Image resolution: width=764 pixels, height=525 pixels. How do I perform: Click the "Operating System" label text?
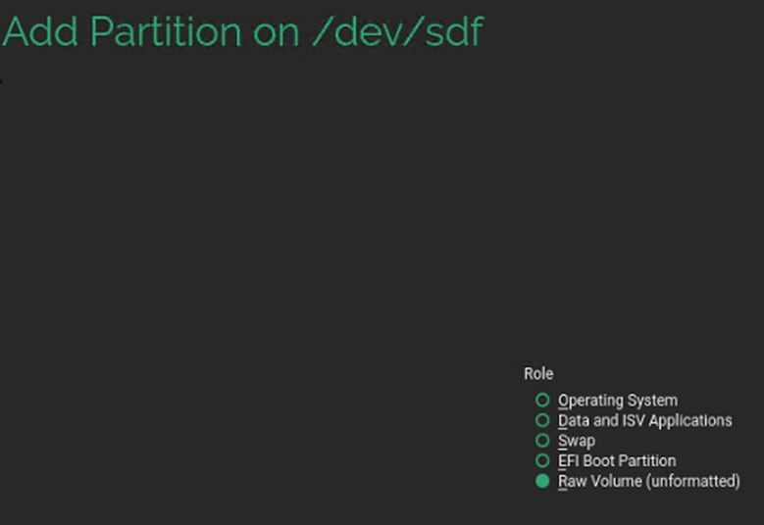617,400
